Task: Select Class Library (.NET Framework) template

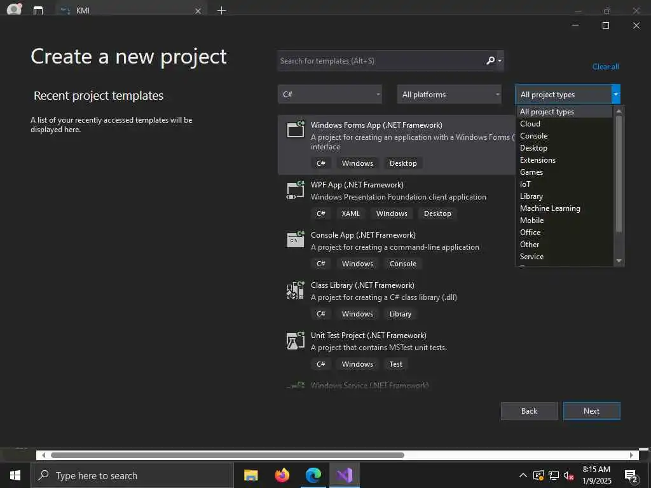Action: (397, 301)
